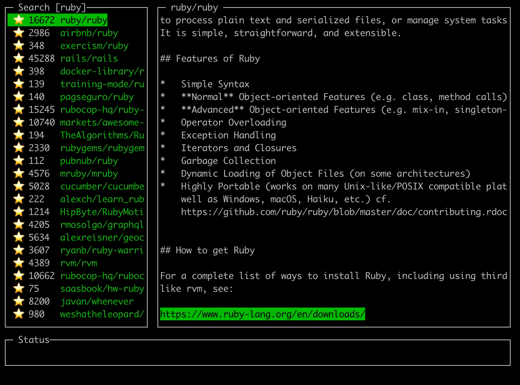
Task: Open the github.com contributing.rdoc URL
Action: coord(344,212)
